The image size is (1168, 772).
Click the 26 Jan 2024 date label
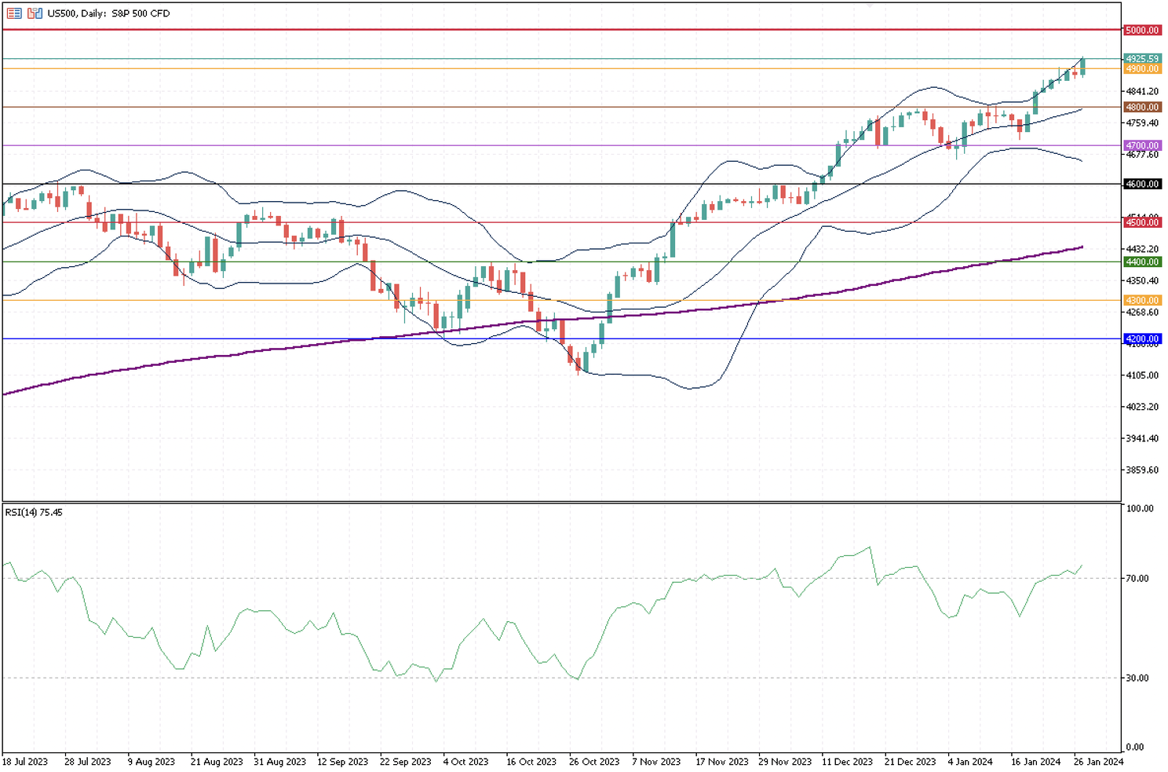click(x=1098, y=762)
